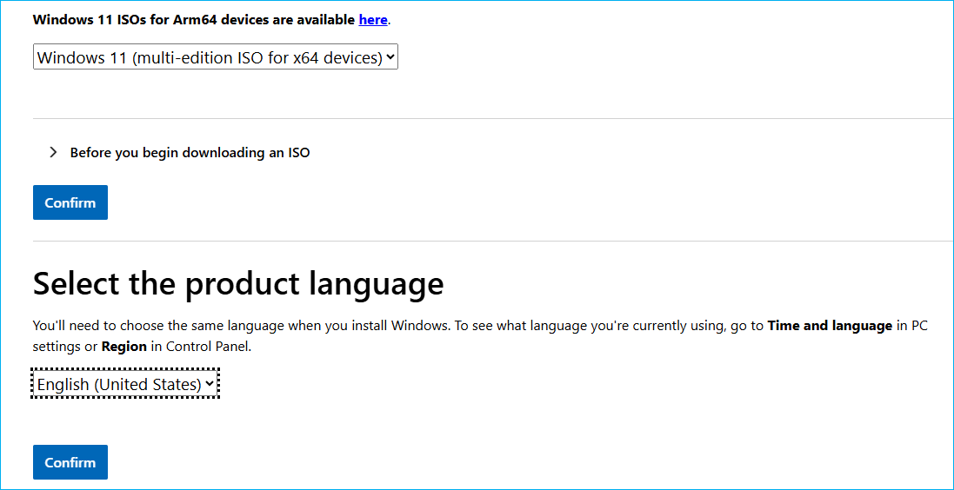Click the bold 'Region' text
Viewport: 954px width, 490px height.
click(x=124, y=348)
